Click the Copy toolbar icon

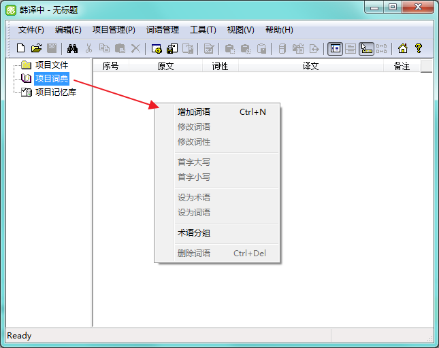(x=104, y=48)
